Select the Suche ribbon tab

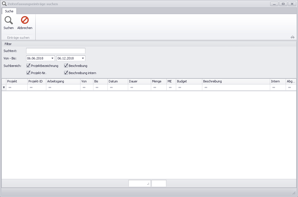click(9, 11)
